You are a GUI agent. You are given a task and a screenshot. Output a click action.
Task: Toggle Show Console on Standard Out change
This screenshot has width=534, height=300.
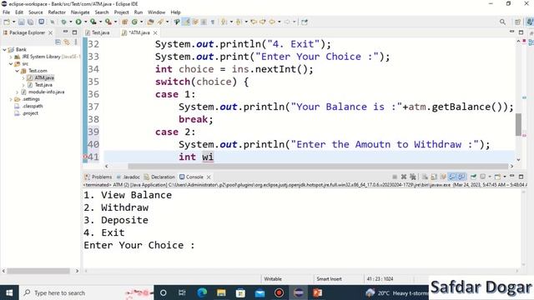point(452,177)
